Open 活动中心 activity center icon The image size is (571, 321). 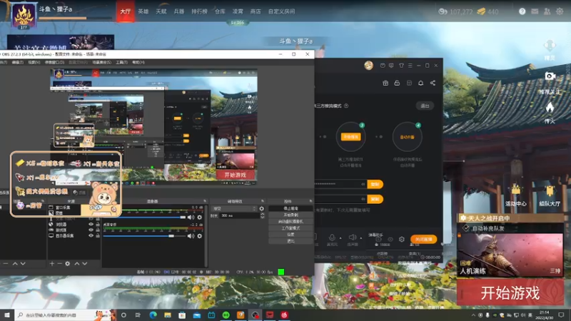[x=515, y=195]
